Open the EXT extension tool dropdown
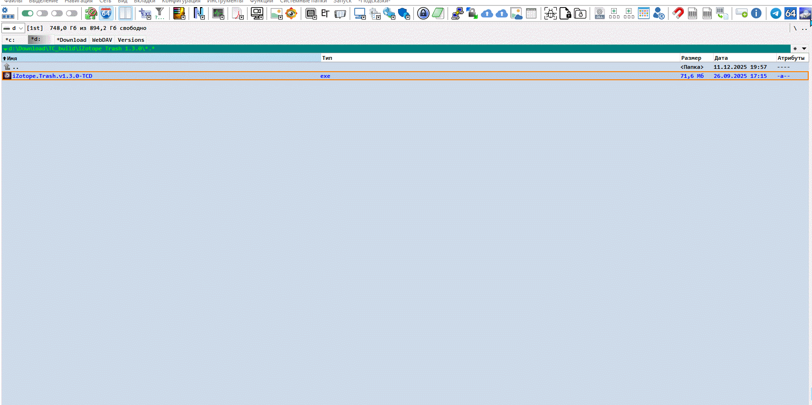Image resolution: width=812 pixels, height=405 pixels. [145, 14]
